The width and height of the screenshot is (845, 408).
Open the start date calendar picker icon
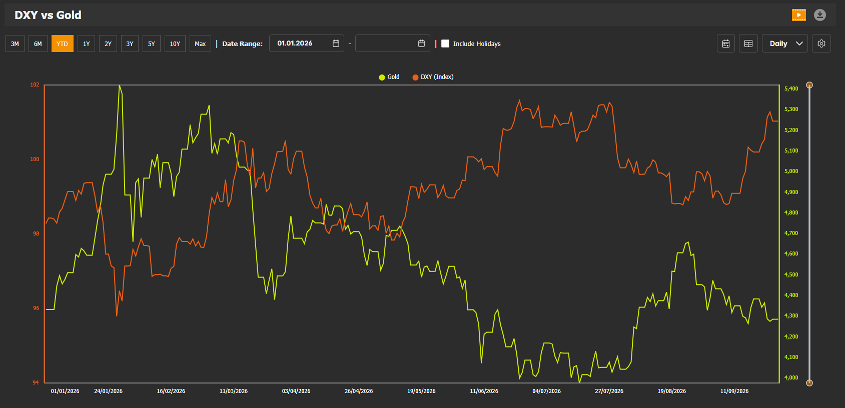tap(336, 43)
